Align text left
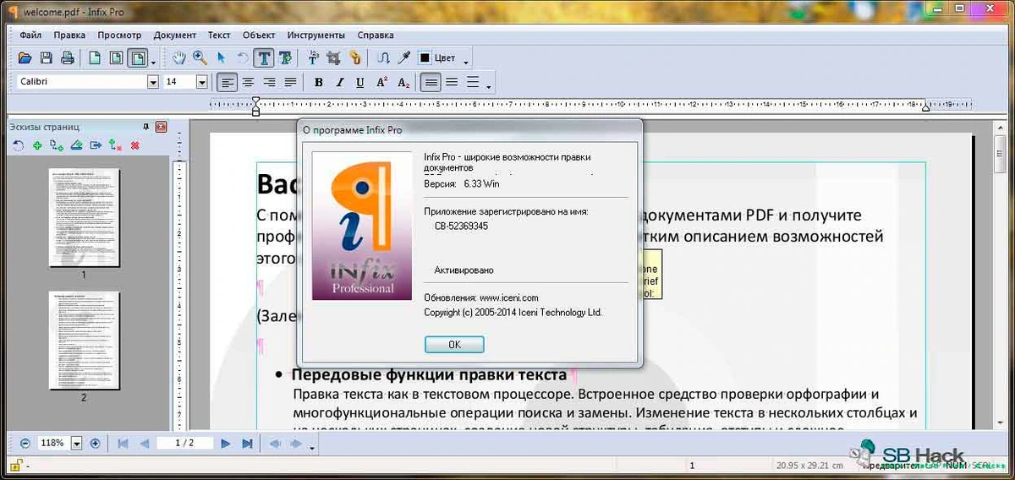1015x480 pixels. [227, 82]
